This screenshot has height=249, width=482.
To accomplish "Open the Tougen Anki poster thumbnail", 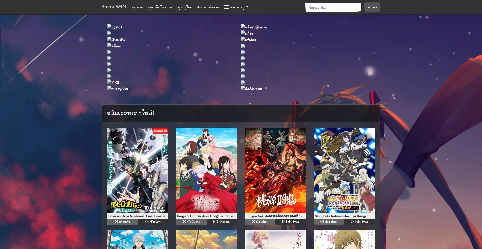I will click(275, 171).
